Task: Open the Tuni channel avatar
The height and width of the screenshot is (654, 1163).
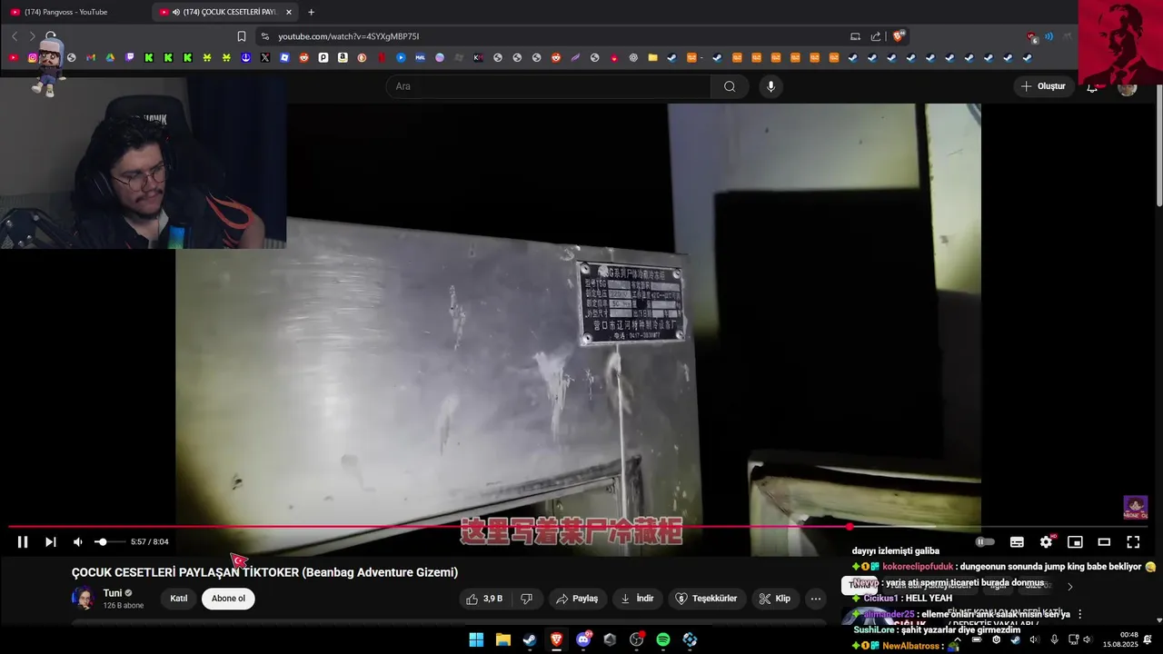Action: [84, 599]
